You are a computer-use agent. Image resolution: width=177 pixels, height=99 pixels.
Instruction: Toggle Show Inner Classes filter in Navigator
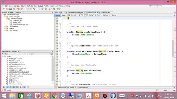[17, 87]
